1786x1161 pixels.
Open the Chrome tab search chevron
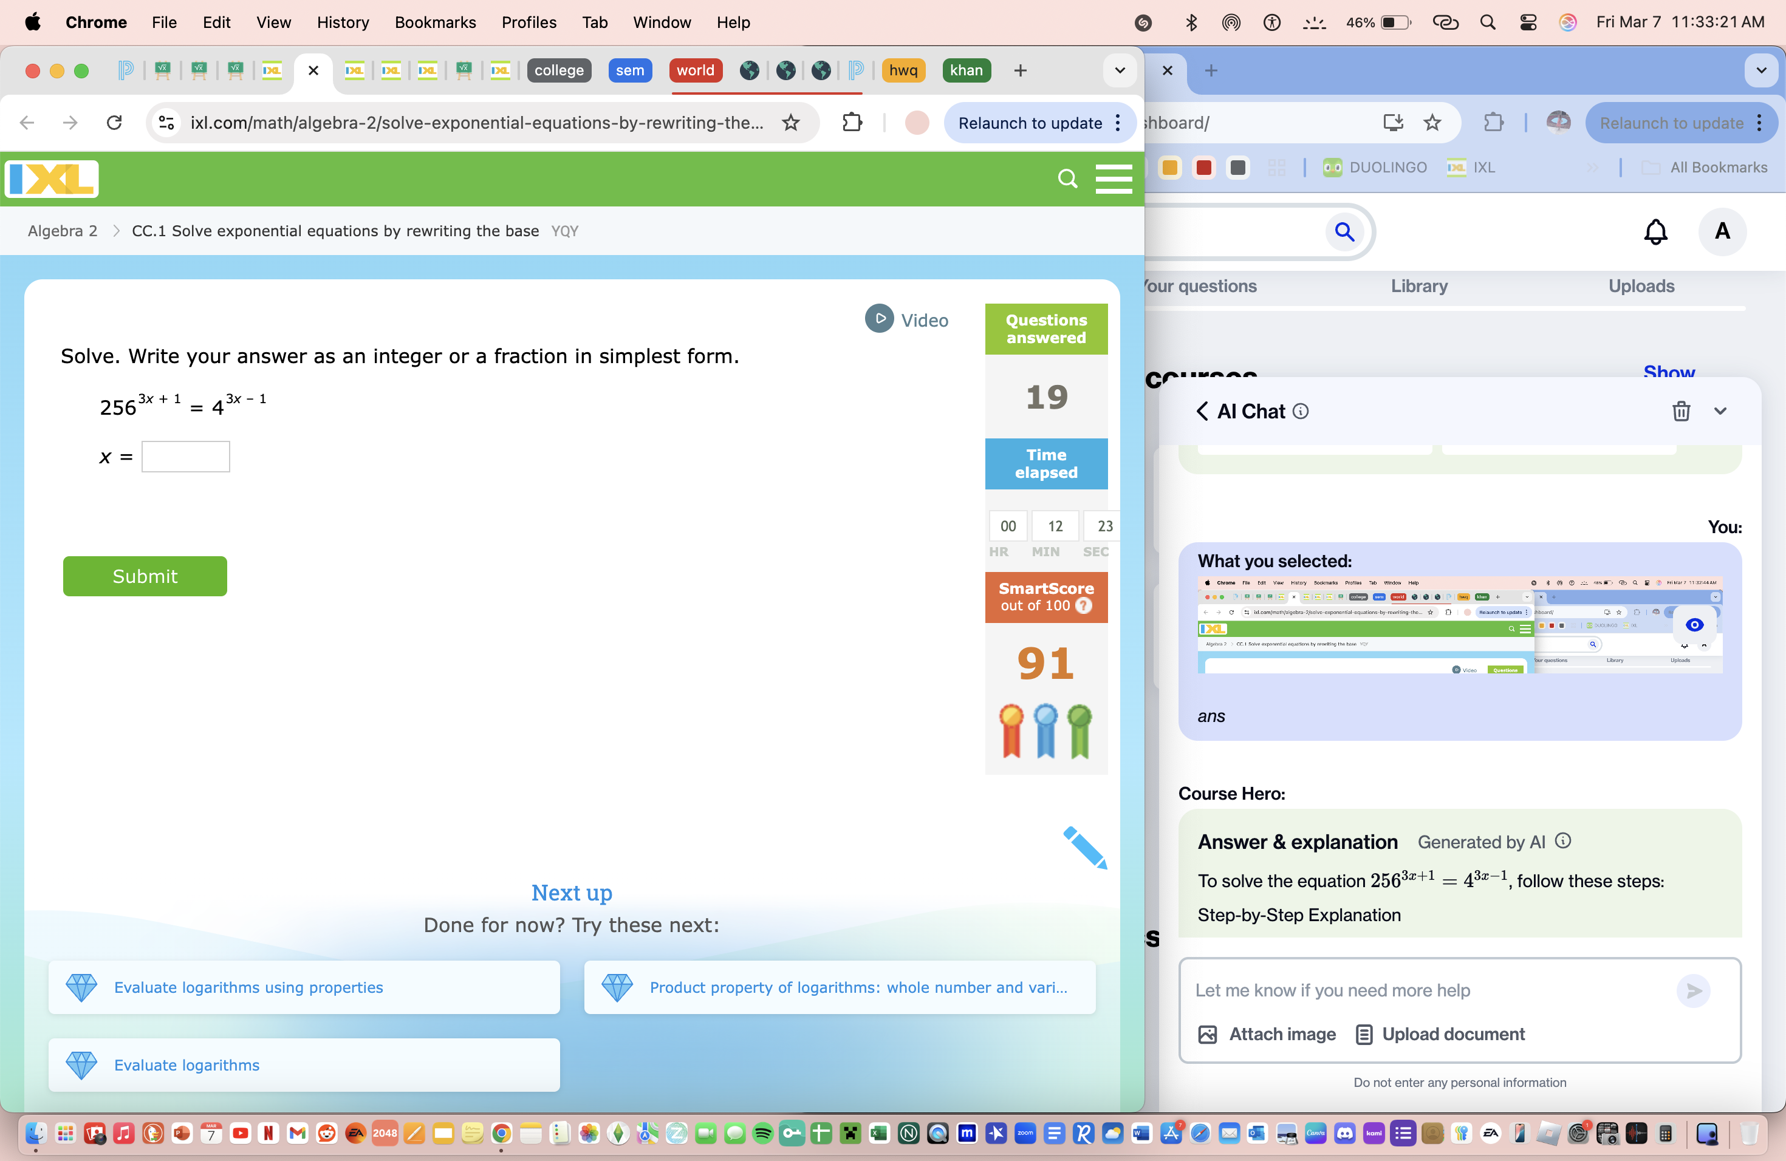(1119, 70)
